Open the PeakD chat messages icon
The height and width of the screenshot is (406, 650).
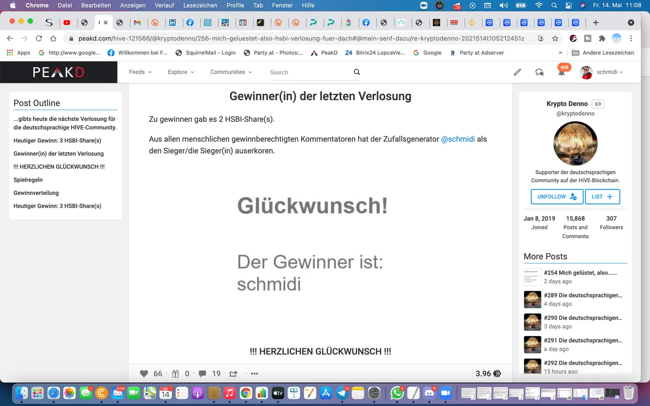pos(539,72)
